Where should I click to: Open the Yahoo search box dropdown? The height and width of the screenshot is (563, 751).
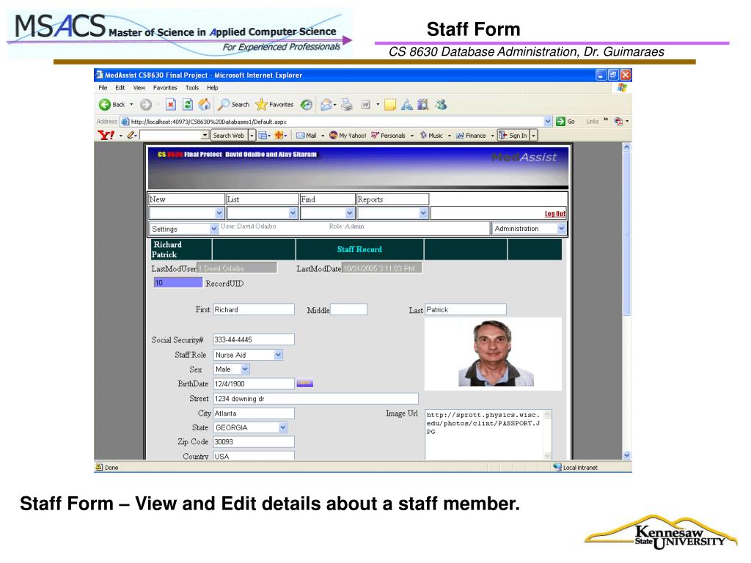click(205, 136)
